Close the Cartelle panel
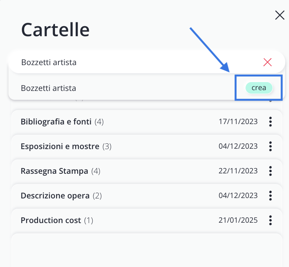 tap(280, 15)
